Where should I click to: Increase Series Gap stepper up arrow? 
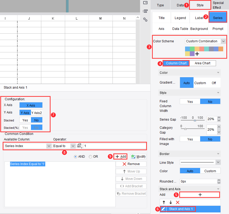click(219, 117)
